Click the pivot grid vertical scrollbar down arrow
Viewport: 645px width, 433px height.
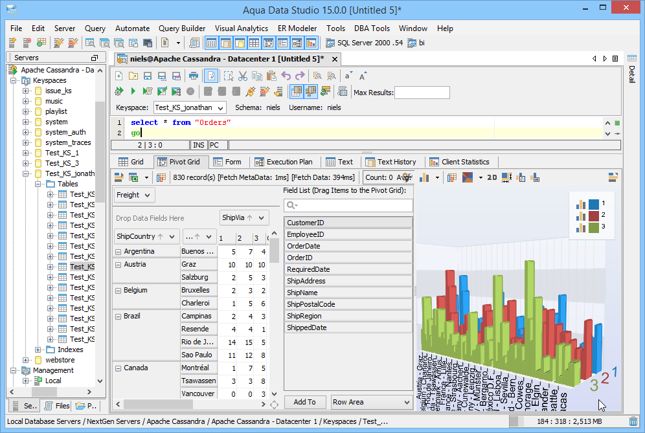tap(275, 394)
